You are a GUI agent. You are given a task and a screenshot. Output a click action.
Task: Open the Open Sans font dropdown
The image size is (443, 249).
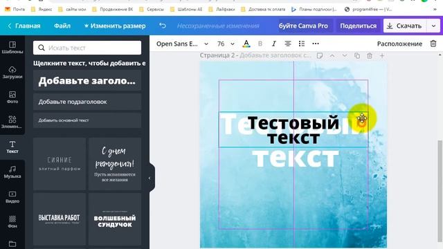182,44
